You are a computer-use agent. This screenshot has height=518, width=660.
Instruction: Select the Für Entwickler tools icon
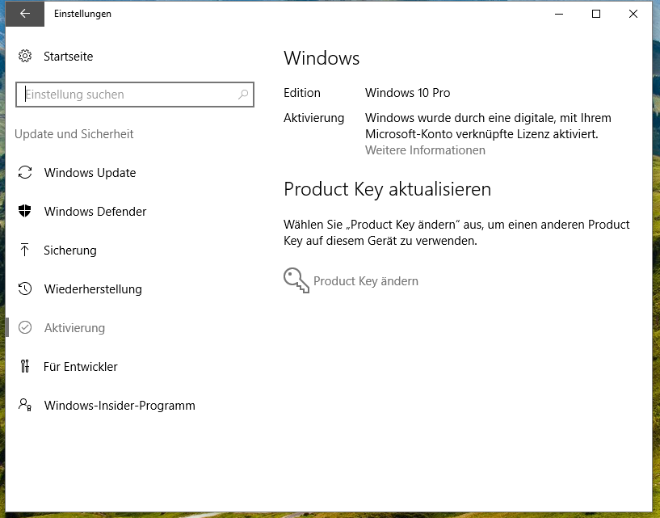tap(25, 366)
